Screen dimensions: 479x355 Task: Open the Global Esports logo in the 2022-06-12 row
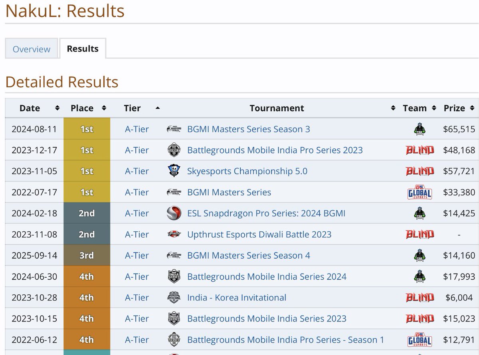tap(420, 340)
